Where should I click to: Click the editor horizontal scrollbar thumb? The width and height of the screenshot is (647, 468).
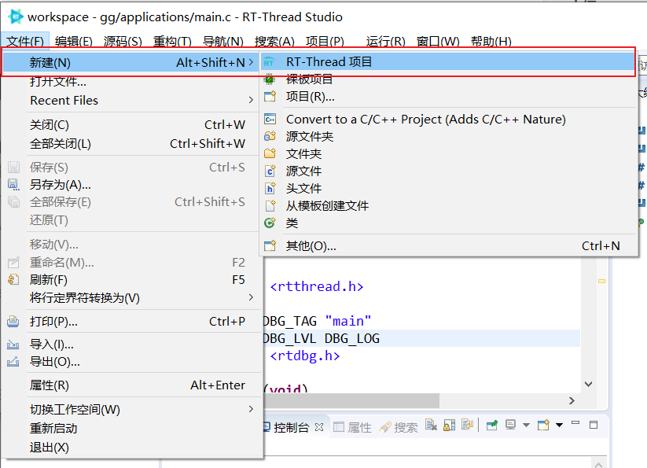[x=351, y=400]
